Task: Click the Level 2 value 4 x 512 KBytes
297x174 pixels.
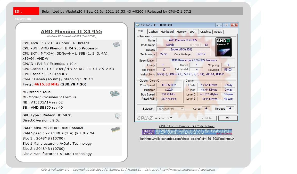Action: pos(210,94)
